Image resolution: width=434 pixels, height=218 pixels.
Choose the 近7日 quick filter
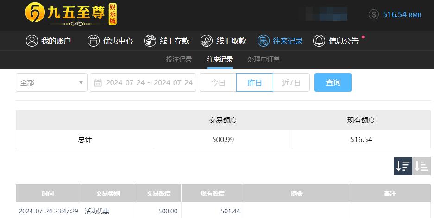[x=291, y=83]
